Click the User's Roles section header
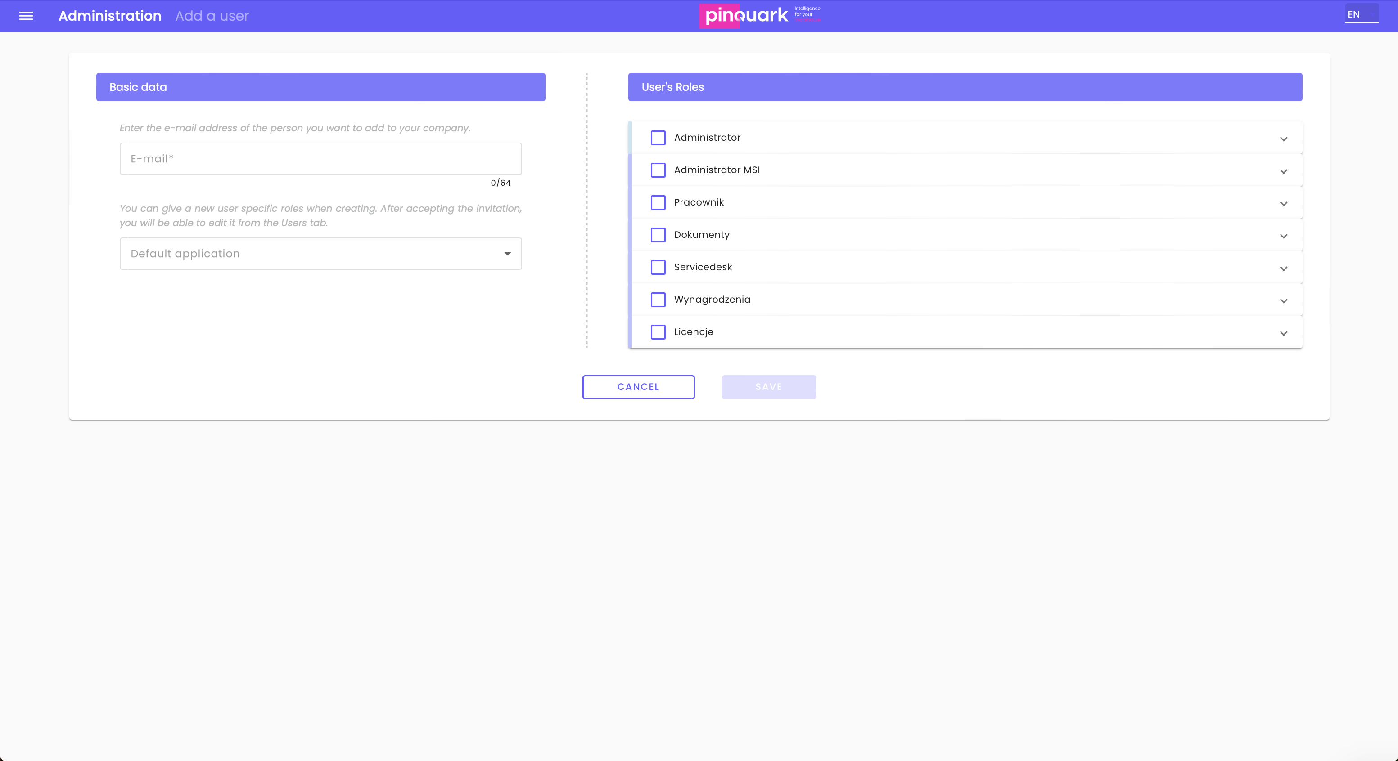Screen dimensions: 1398x761 965,87
